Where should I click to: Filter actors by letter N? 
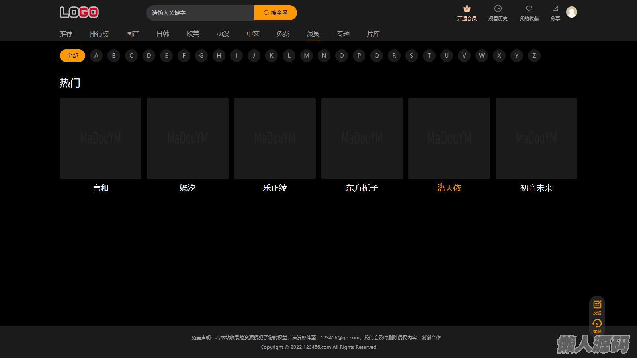[x=324, y=56]
